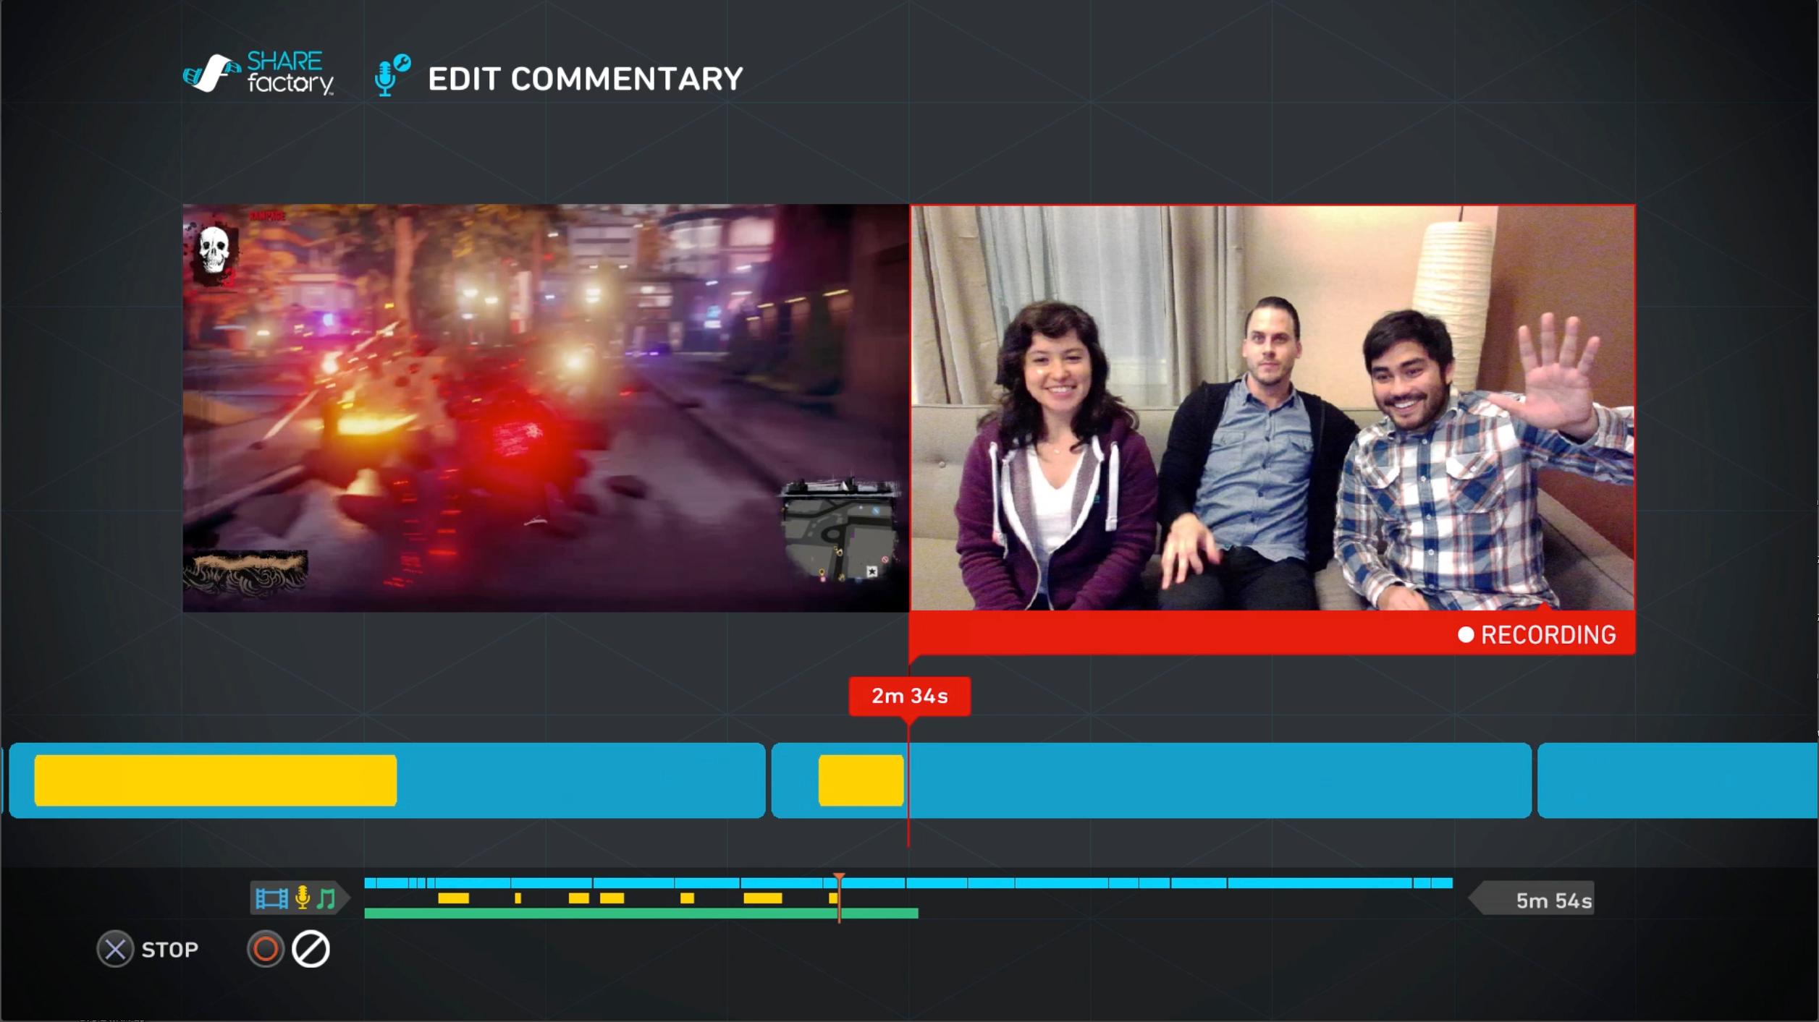This screenshot has height=1022, width=1819.
Task: Click the green music note track icon
Action: [x=326, y=898]
